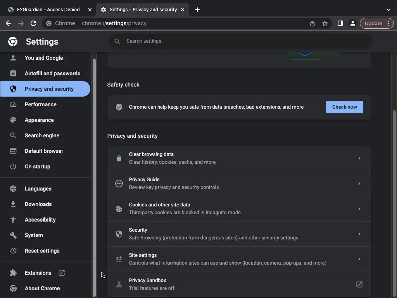
Task: Click the About Chrome logo icon
Action: click(13, 288)
